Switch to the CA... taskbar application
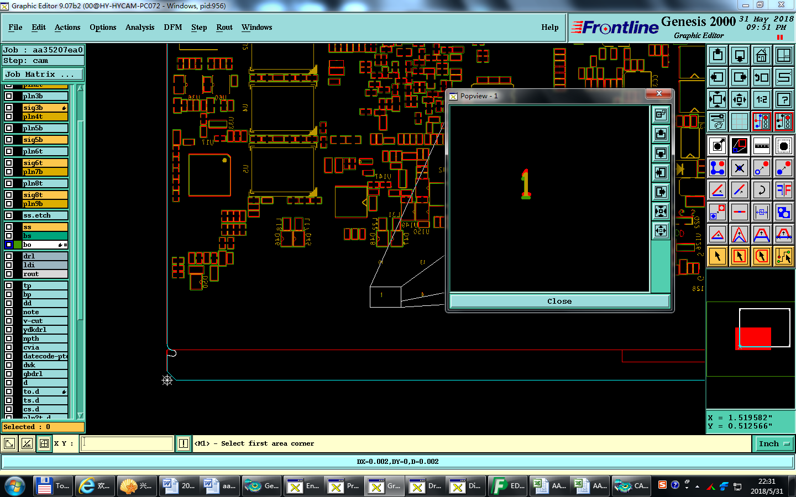Image resolution: width=796 pixels, height=497 pixels. [x=632, y=486]
